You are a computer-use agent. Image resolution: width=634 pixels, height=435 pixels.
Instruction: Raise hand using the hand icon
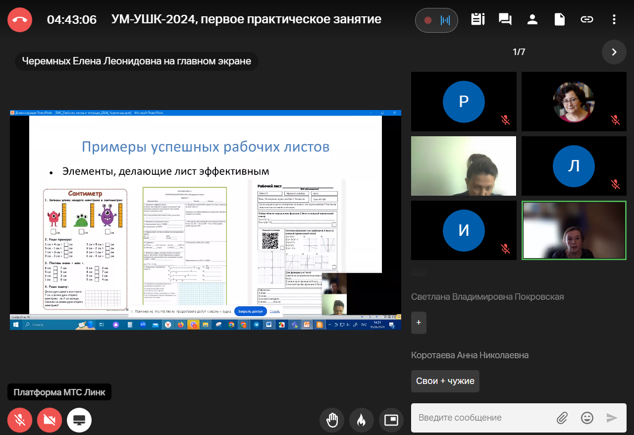tap(332, 420)
